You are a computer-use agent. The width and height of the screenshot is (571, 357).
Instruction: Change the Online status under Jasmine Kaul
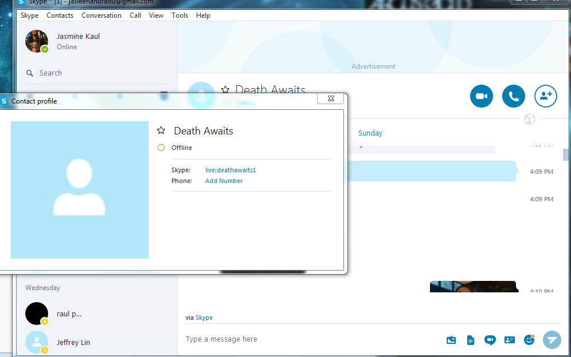point(67,47)
